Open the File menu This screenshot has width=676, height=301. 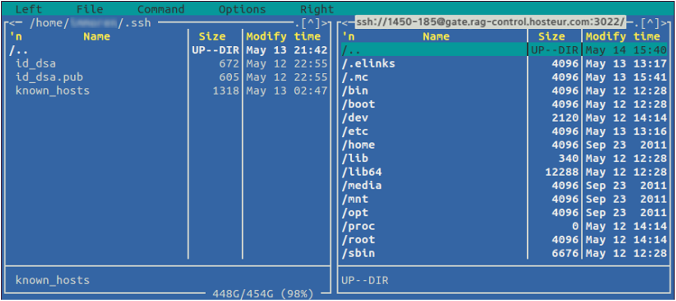point(90,9)
